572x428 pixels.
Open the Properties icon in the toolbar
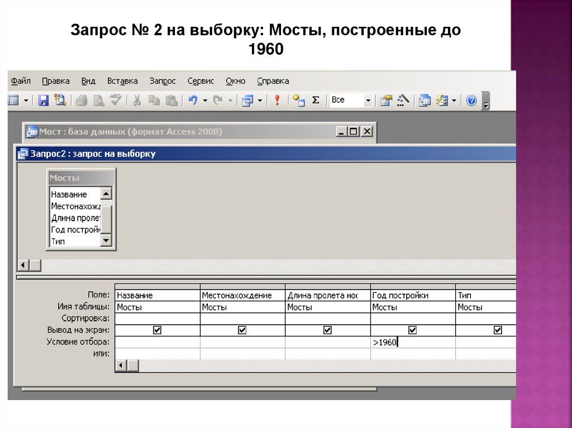[387, 100]
